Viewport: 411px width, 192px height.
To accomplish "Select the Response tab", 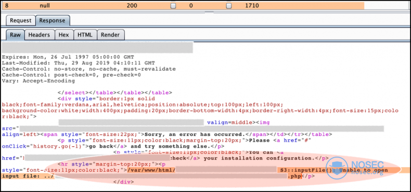I will click(x=53, y=21).
